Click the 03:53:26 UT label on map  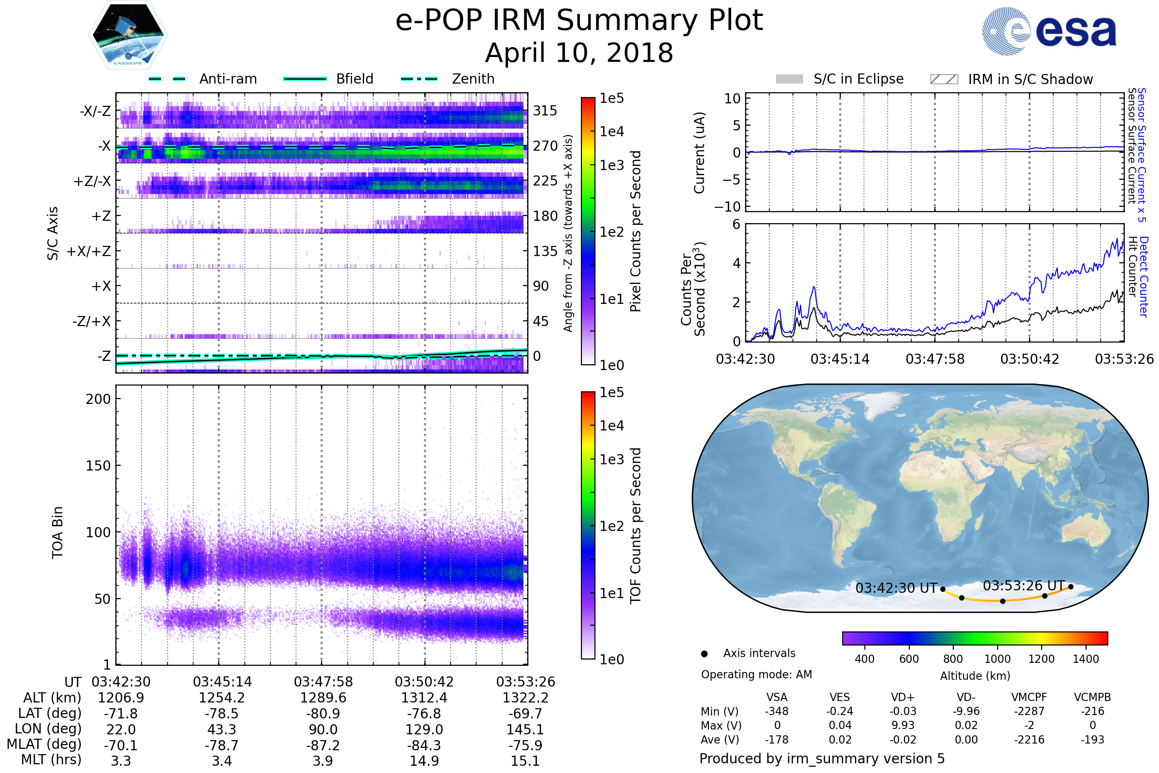(x=1023, y=586)
